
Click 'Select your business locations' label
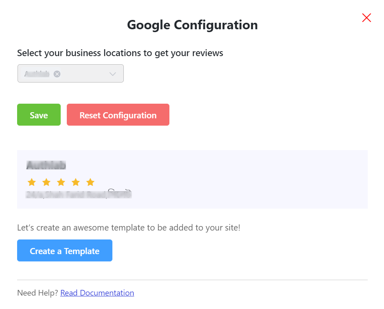click(x=120, y=53)
